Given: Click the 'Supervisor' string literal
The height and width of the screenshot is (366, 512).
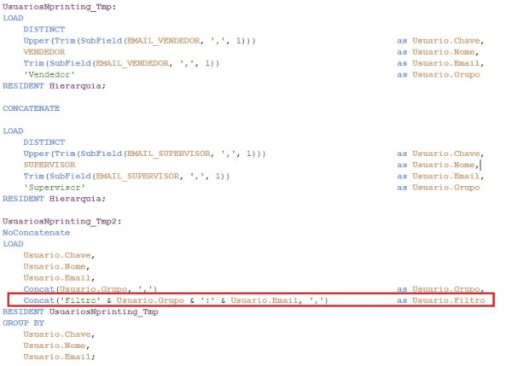Looking at the screenshot, I should click(55, 186).
